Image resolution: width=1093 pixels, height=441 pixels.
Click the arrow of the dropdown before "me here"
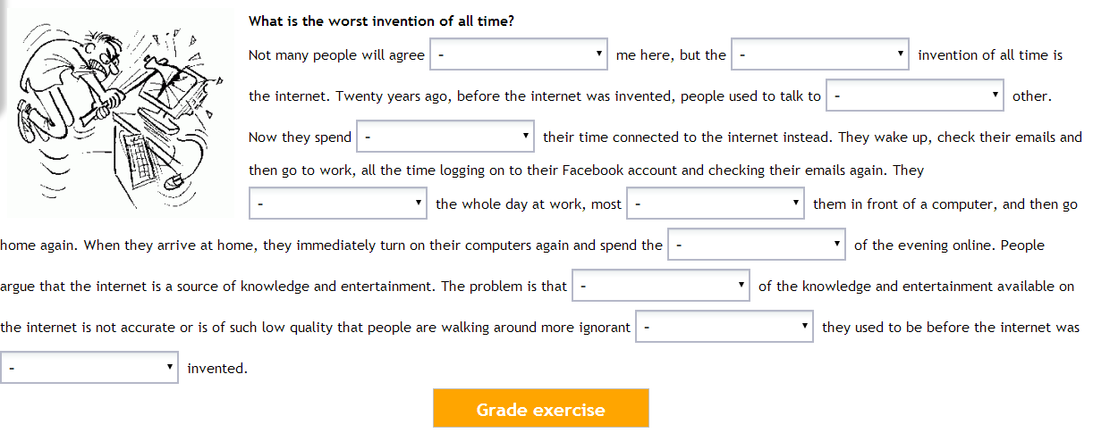coord(599,54)
